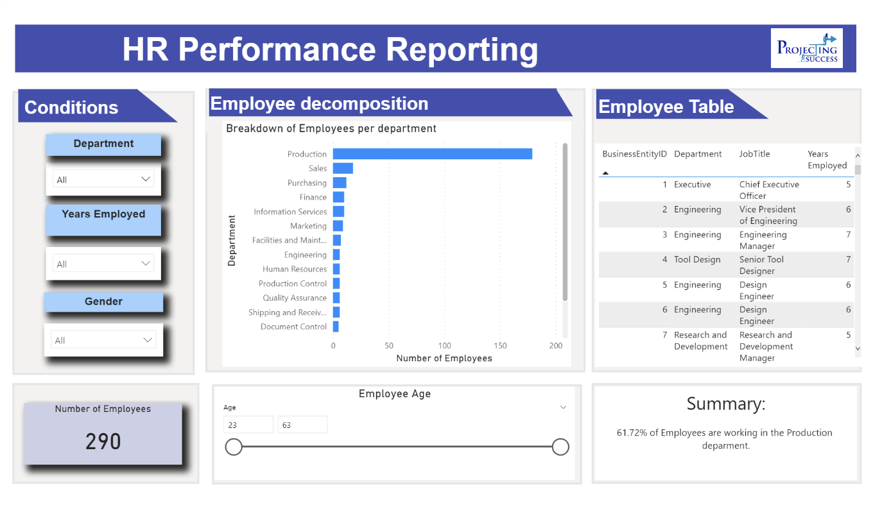Click the 'Senior Tool Designer' cell

coord(761,265)
